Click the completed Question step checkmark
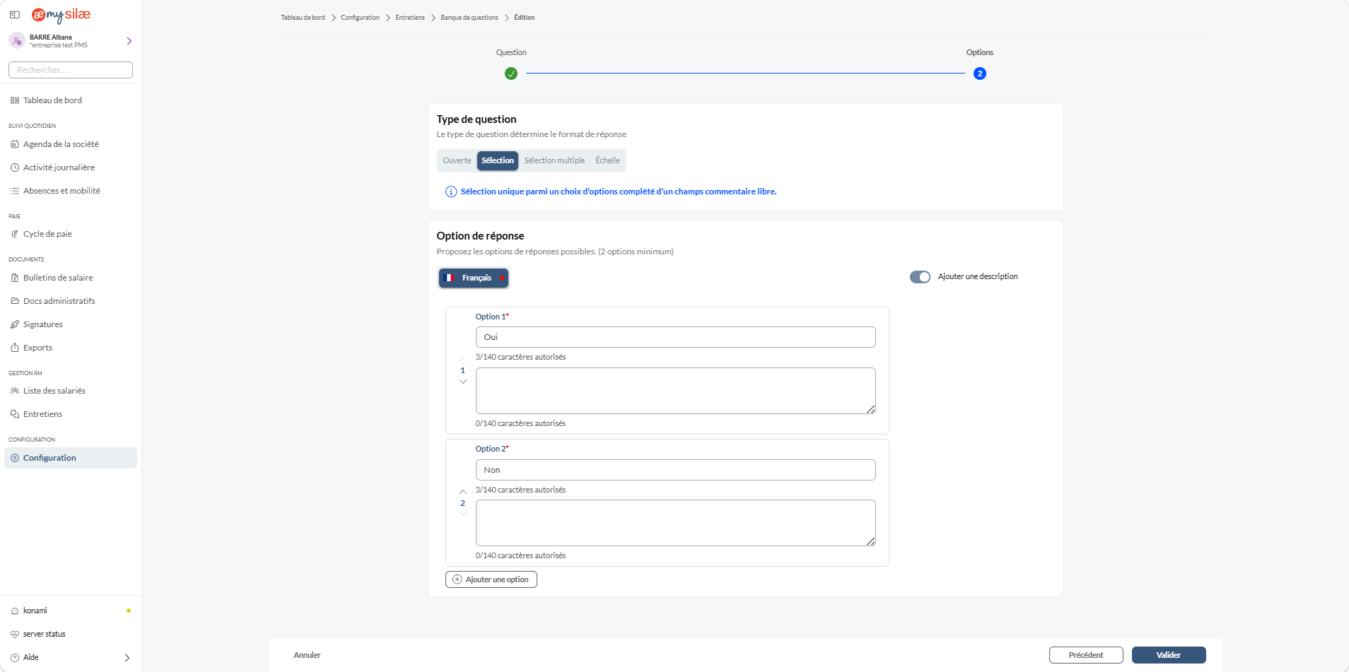The width and height of the screenshot is (1349, 672). (511, 73)
